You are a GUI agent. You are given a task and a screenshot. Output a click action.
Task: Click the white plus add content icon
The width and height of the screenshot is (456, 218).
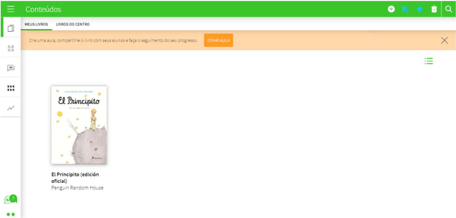click(x=391, y=9)
